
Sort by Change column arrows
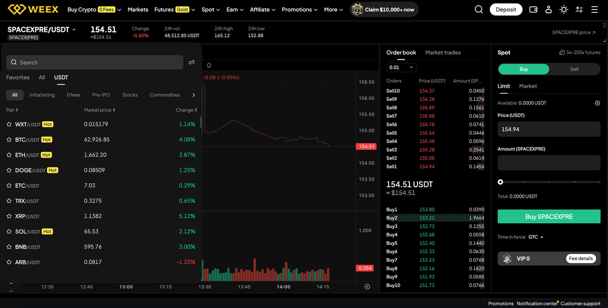[196, 110]
